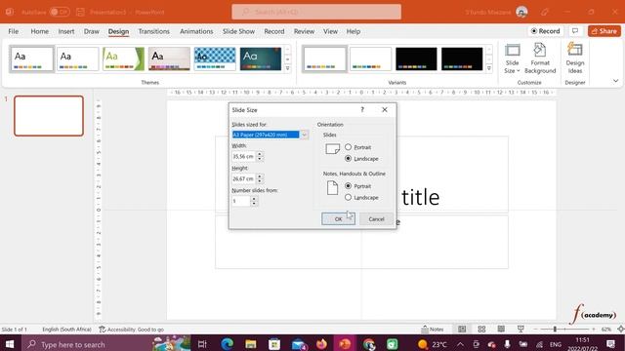The width and height of the screenshot is (625, 351).
Task: Increase the Width value using spinner
Action: (260, 154)
